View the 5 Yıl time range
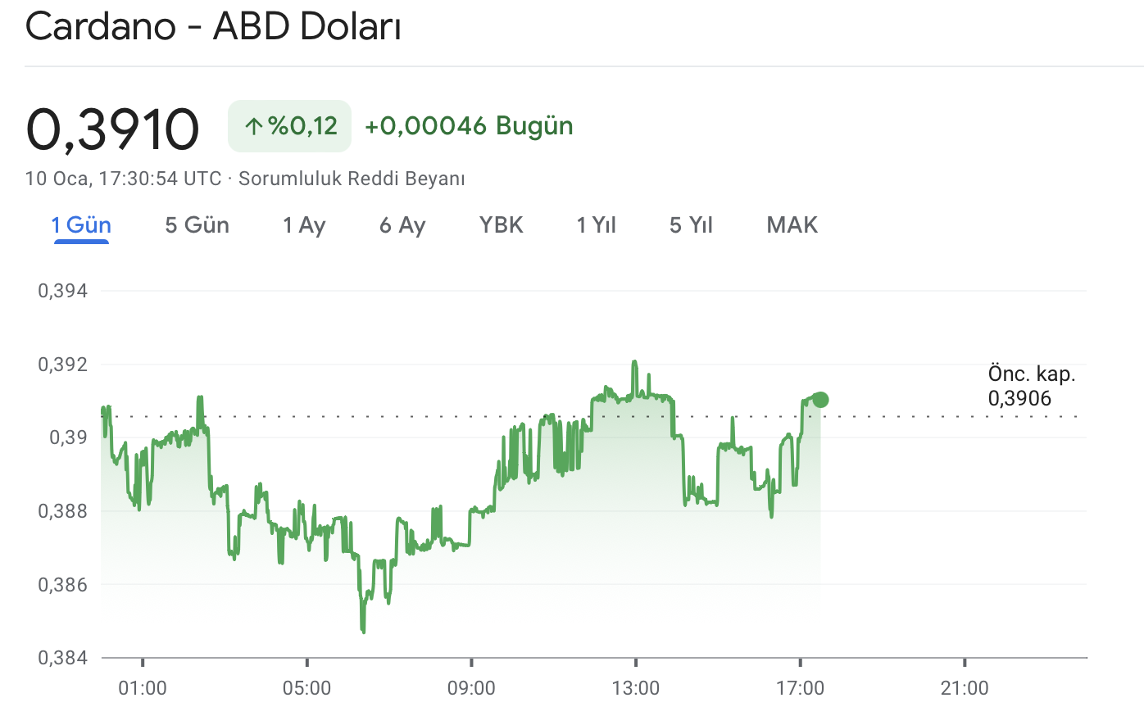Image resolution: width=1144 pixels, height=716 pixels. [x=690, y=224]
